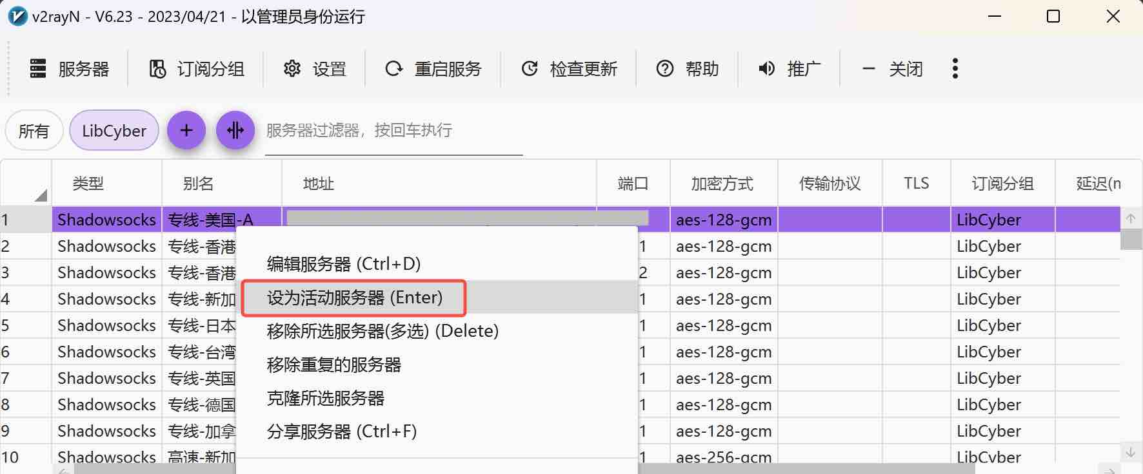Maximize the v2rayN window
The height and width of the screenshot is (474, 1143).
(1053, 16)
